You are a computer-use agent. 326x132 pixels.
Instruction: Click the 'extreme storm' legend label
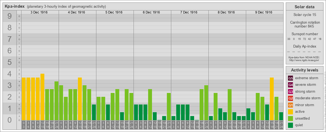(x=307, y=78)
